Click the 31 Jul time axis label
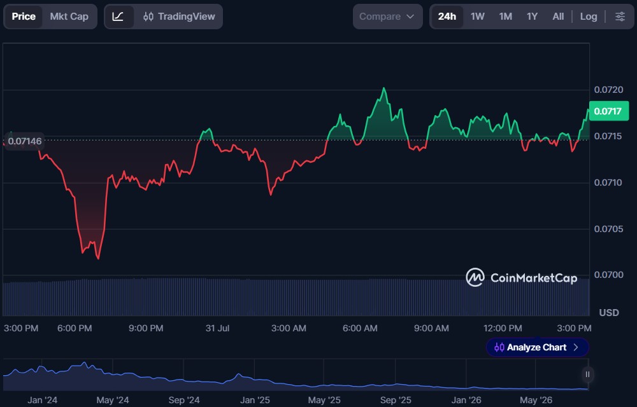 coord(217,328)
